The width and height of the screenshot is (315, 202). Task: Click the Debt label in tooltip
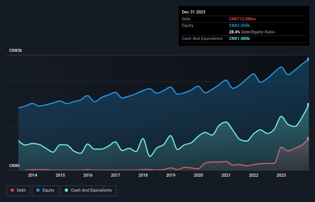[x=186, y=19]
